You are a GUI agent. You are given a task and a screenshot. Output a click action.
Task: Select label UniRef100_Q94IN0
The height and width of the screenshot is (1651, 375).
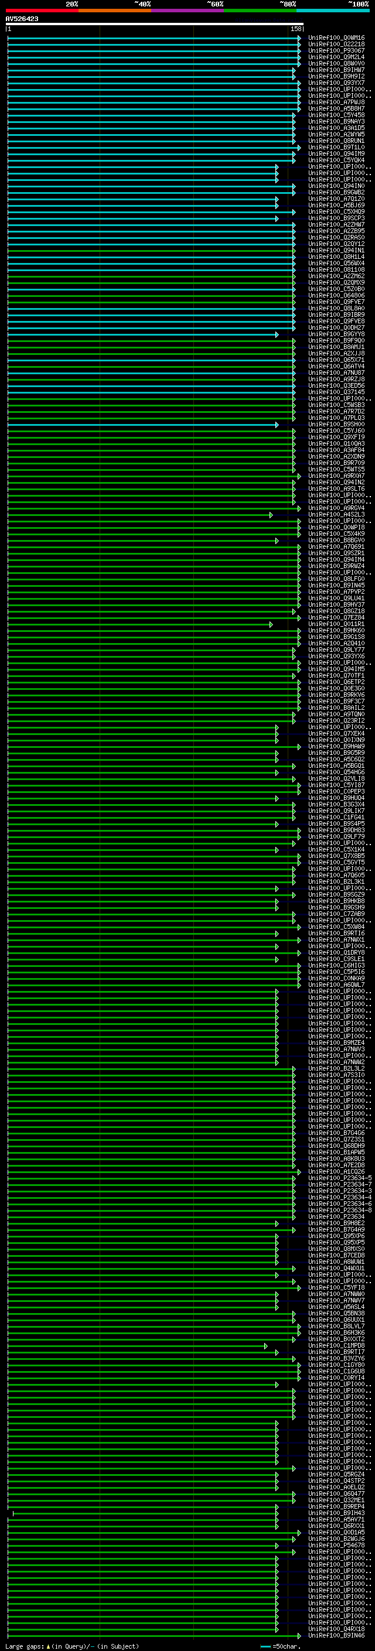(336, 186)
